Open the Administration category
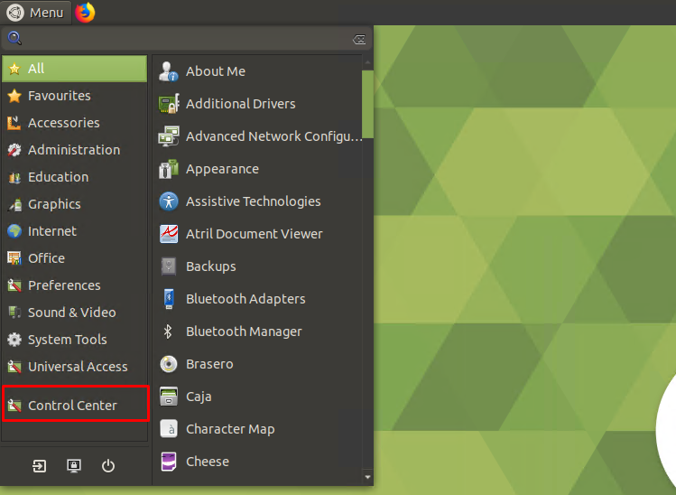The width and height of the screenshot is (676, 495). [75, 150]
